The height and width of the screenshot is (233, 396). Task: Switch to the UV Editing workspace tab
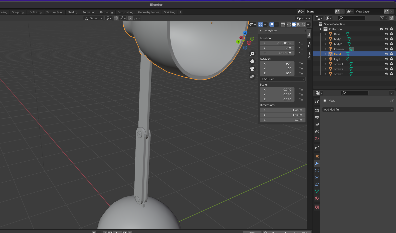(35, 12)
